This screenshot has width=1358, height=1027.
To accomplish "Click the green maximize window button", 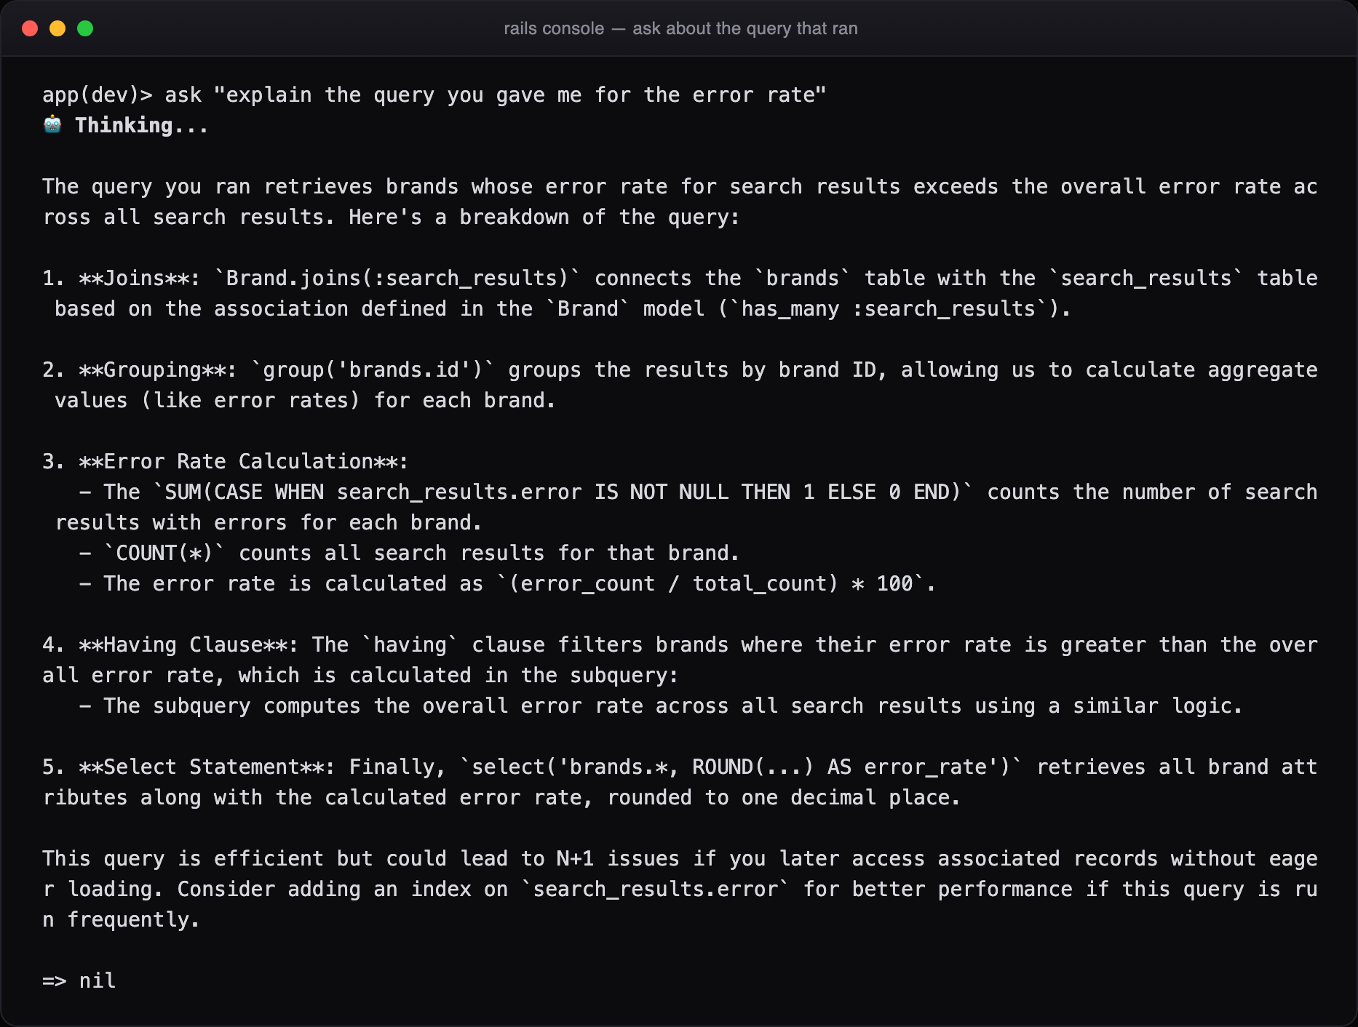I will coord(85,28).
